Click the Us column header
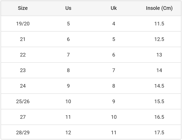The image size is (182, 140). tap(68, 8)
